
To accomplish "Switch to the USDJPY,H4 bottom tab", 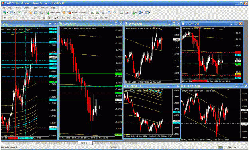I will tap(57, 143).
